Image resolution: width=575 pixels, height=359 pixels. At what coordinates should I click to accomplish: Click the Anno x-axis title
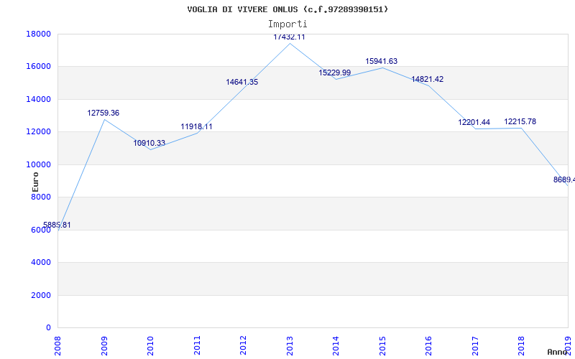coord(557,352)
